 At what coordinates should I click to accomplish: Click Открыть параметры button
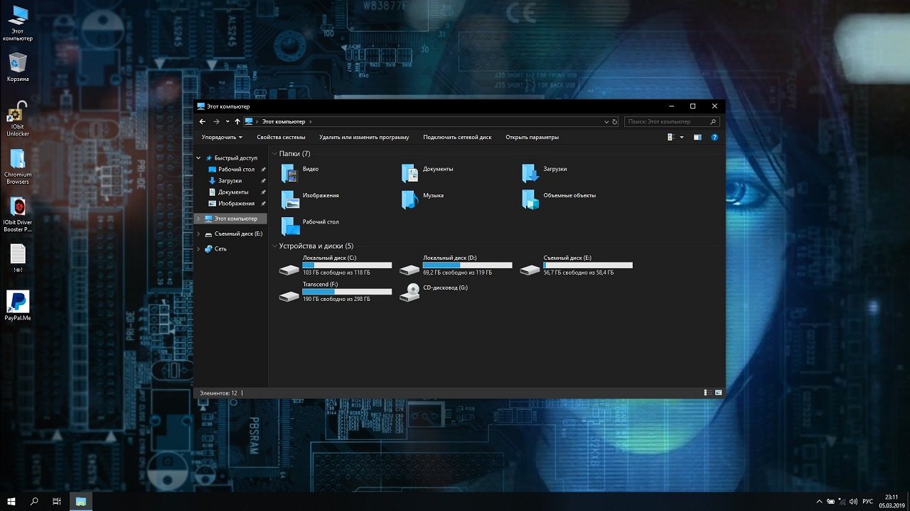(x=532, y=137)
